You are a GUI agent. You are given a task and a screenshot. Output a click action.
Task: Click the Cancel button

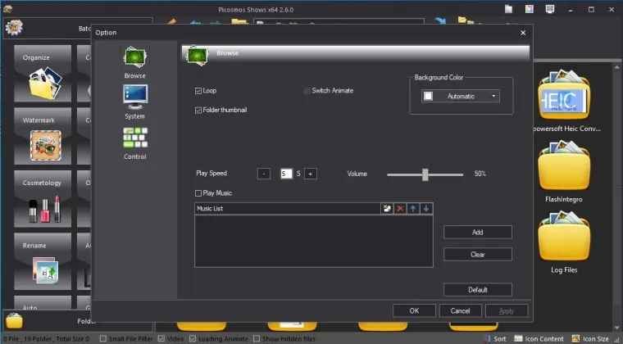point(460,310)
